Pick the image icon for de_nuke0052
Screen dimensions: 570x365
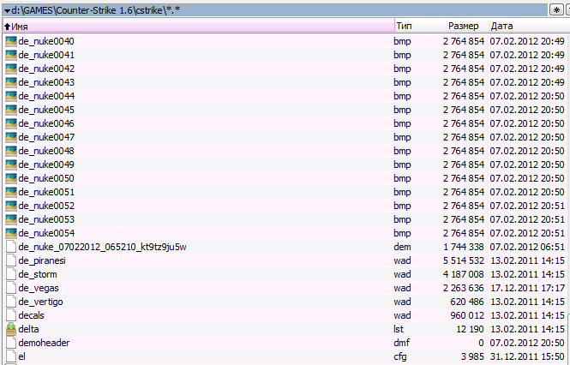click(x=11, y=206)
